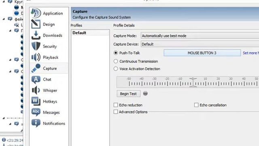259x146 pixels.
Task: Click the MOUSE BUTTON 3 hotkey button
Action: [202, 53]
